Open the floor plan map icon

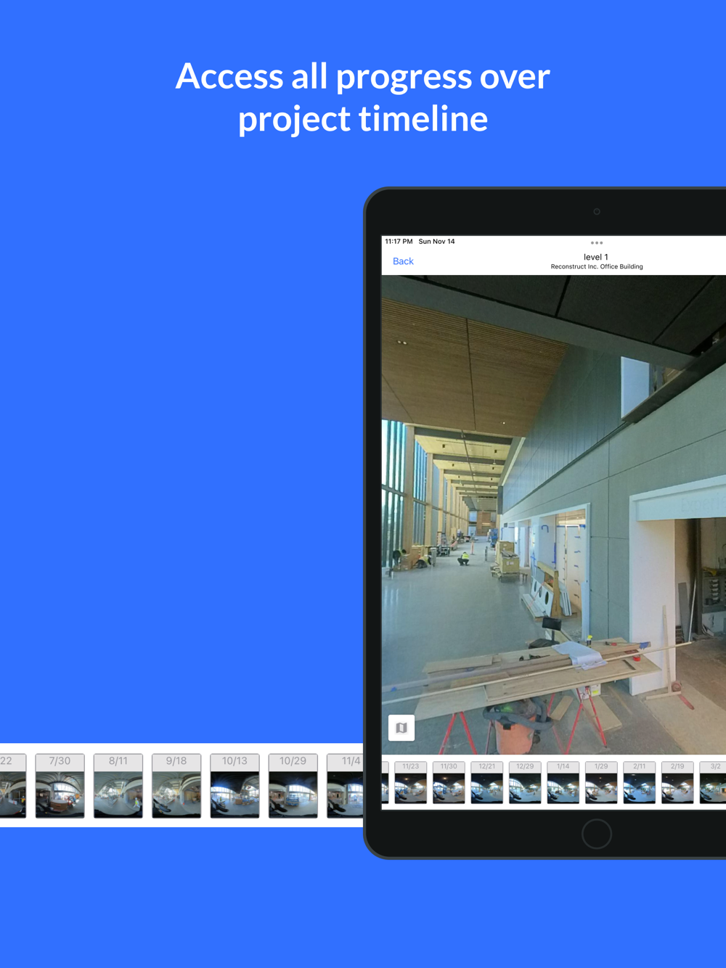pos(401,728)
